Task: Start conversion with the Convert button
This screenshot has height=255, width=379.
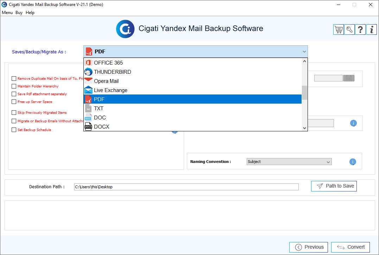Action: point(350,247)
